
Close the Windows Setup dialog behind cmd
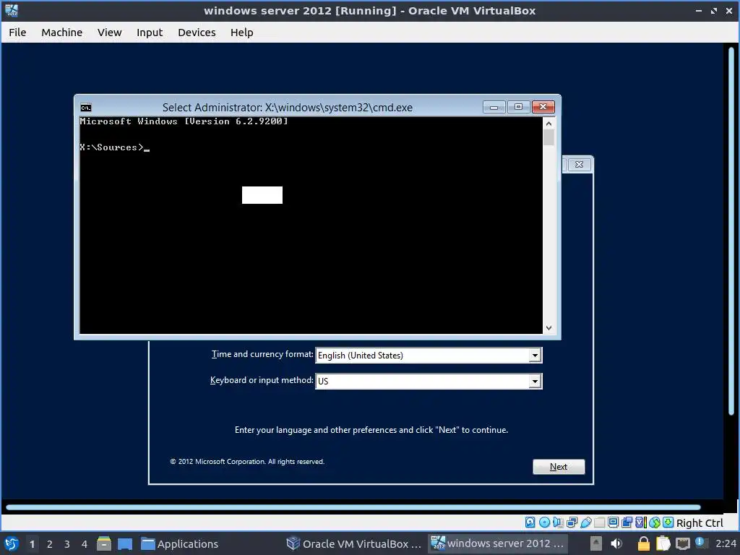click(579, 164)
